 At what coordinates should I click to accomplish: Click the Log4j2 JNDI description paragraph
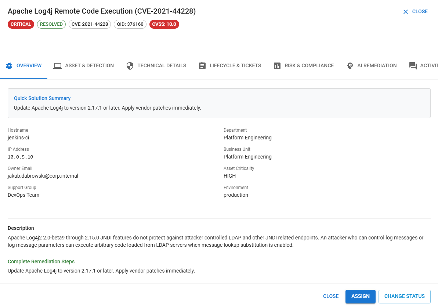tap(216, 241)
